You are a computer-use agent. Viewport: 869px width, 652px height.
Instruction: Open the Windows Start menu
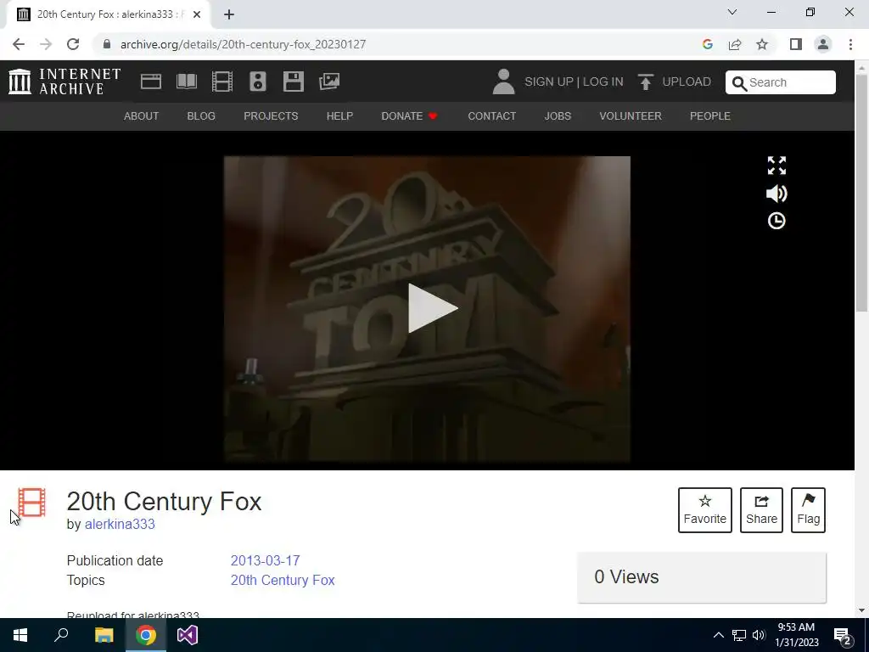[20, 635]
